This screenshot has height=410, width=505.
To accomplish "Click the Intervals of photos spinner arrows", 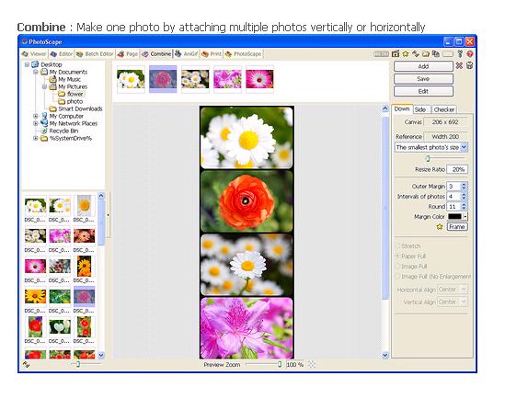I will [464, 197].
